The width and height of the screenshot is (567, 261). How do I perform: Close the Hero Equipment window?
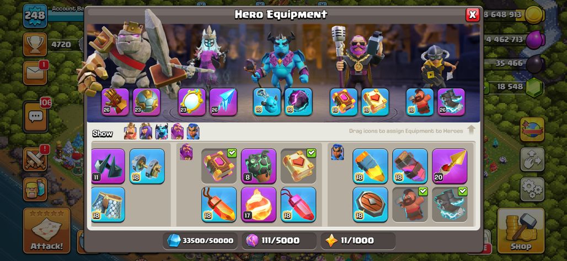coord(472,15)
